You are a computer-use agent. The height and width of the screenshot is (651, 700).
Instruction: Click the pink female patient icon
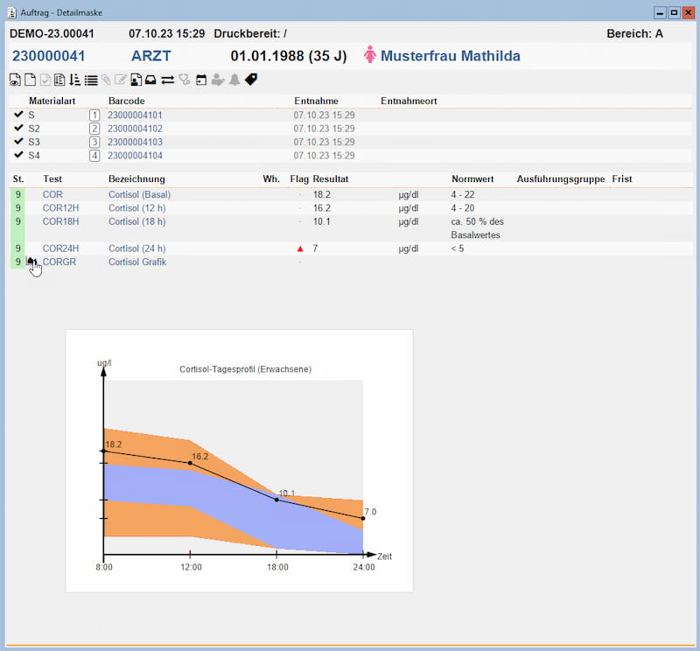369,54
